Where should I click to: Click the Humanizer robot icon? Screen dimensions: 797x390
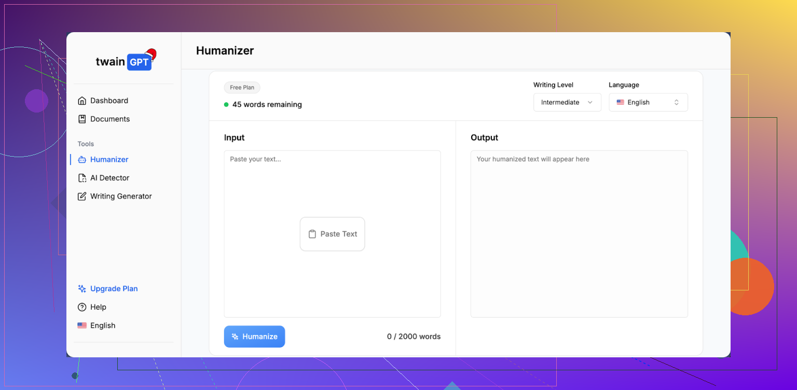(x=82, y=160)
